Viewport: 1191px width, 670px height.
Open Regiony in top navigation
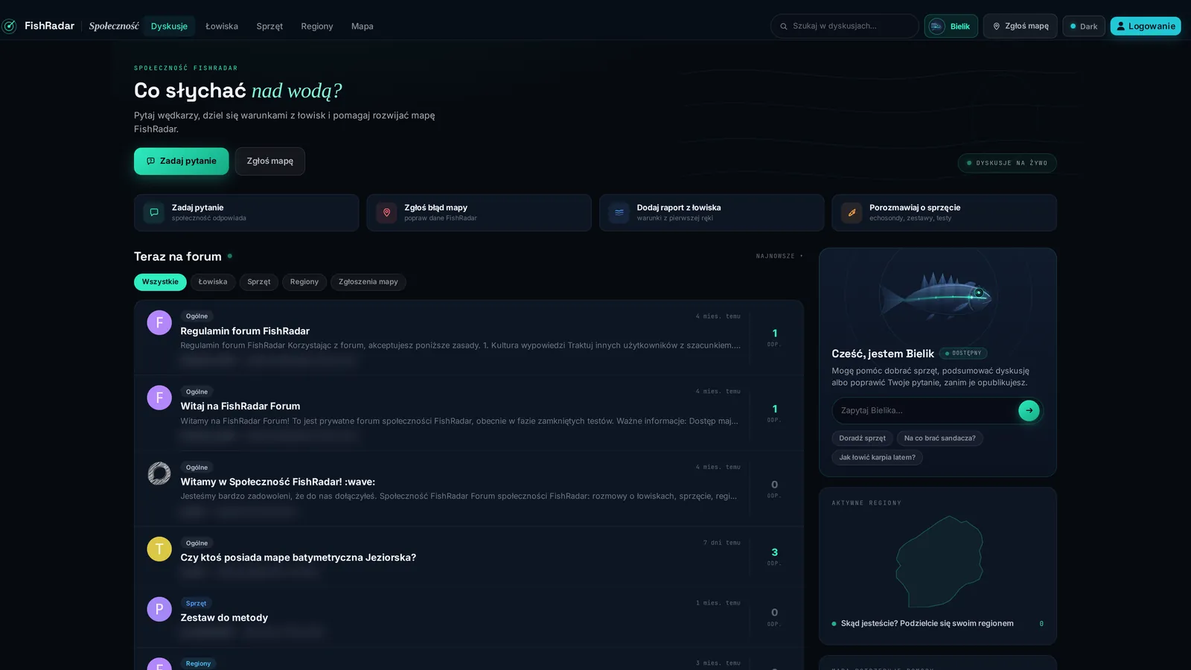[317, 26]
